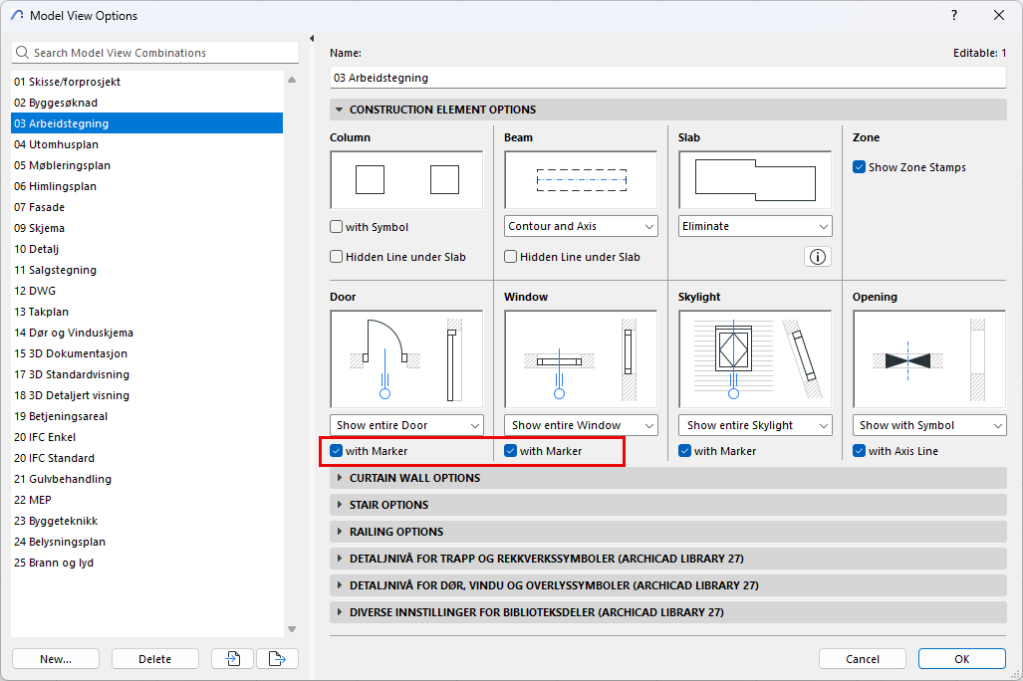
Task: Click the Beam contour preview image
Action: [x=581, y=180]
